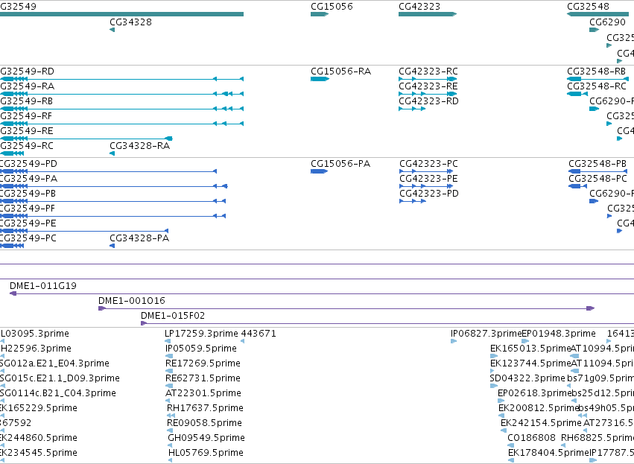Select BAC clone DME1-001O16 label
This screenshot has width=634, height=464.
pyautogui.click(x=132, y=301)
